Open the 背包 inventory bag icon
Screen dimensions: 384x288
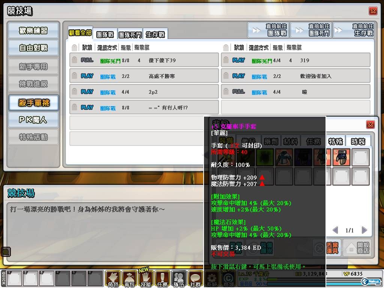(x=129, y=279)
